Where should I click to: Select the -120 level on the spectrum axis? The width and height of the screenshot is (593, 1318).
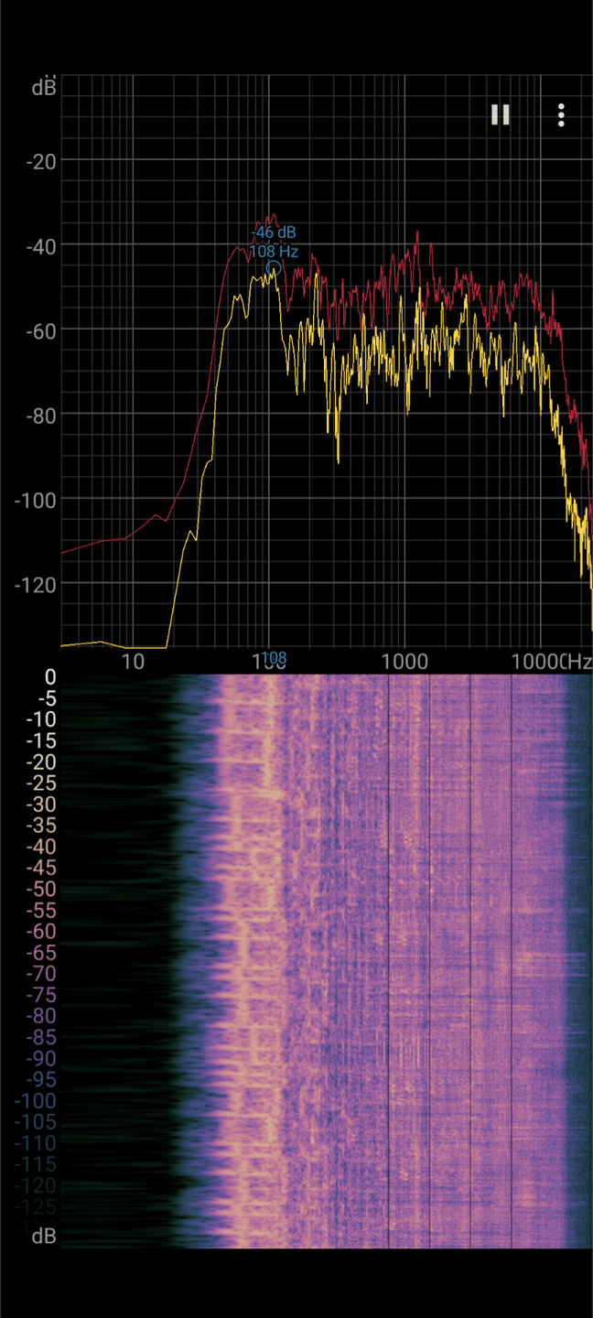(x=35, y=584)
